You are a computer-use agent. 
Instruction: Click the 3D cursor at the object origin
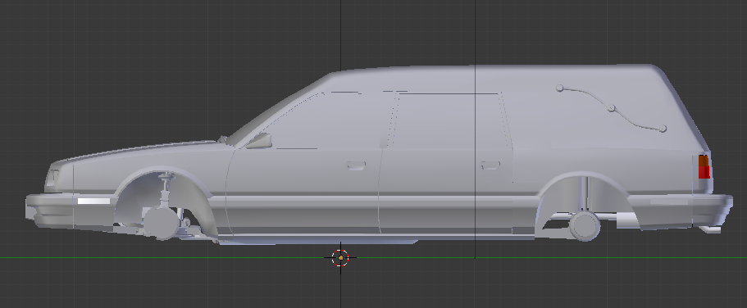pos(340,258)
